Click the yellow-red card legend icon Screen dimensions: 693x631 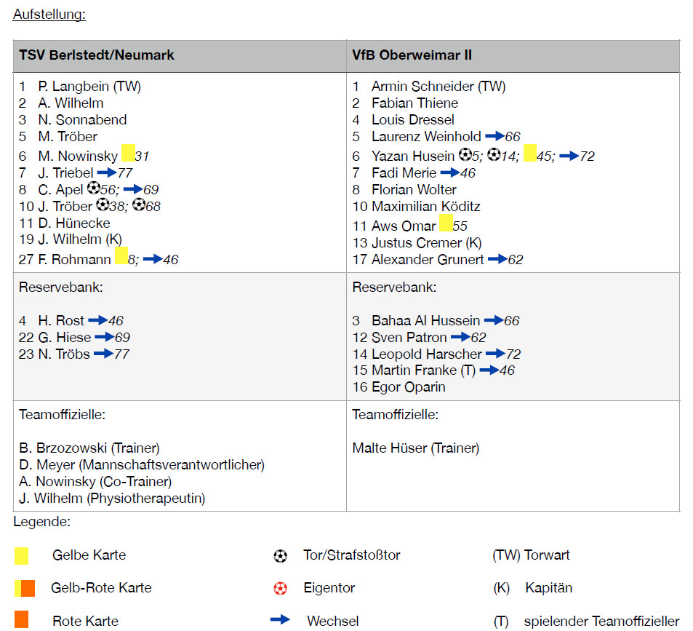coord(24,588)
